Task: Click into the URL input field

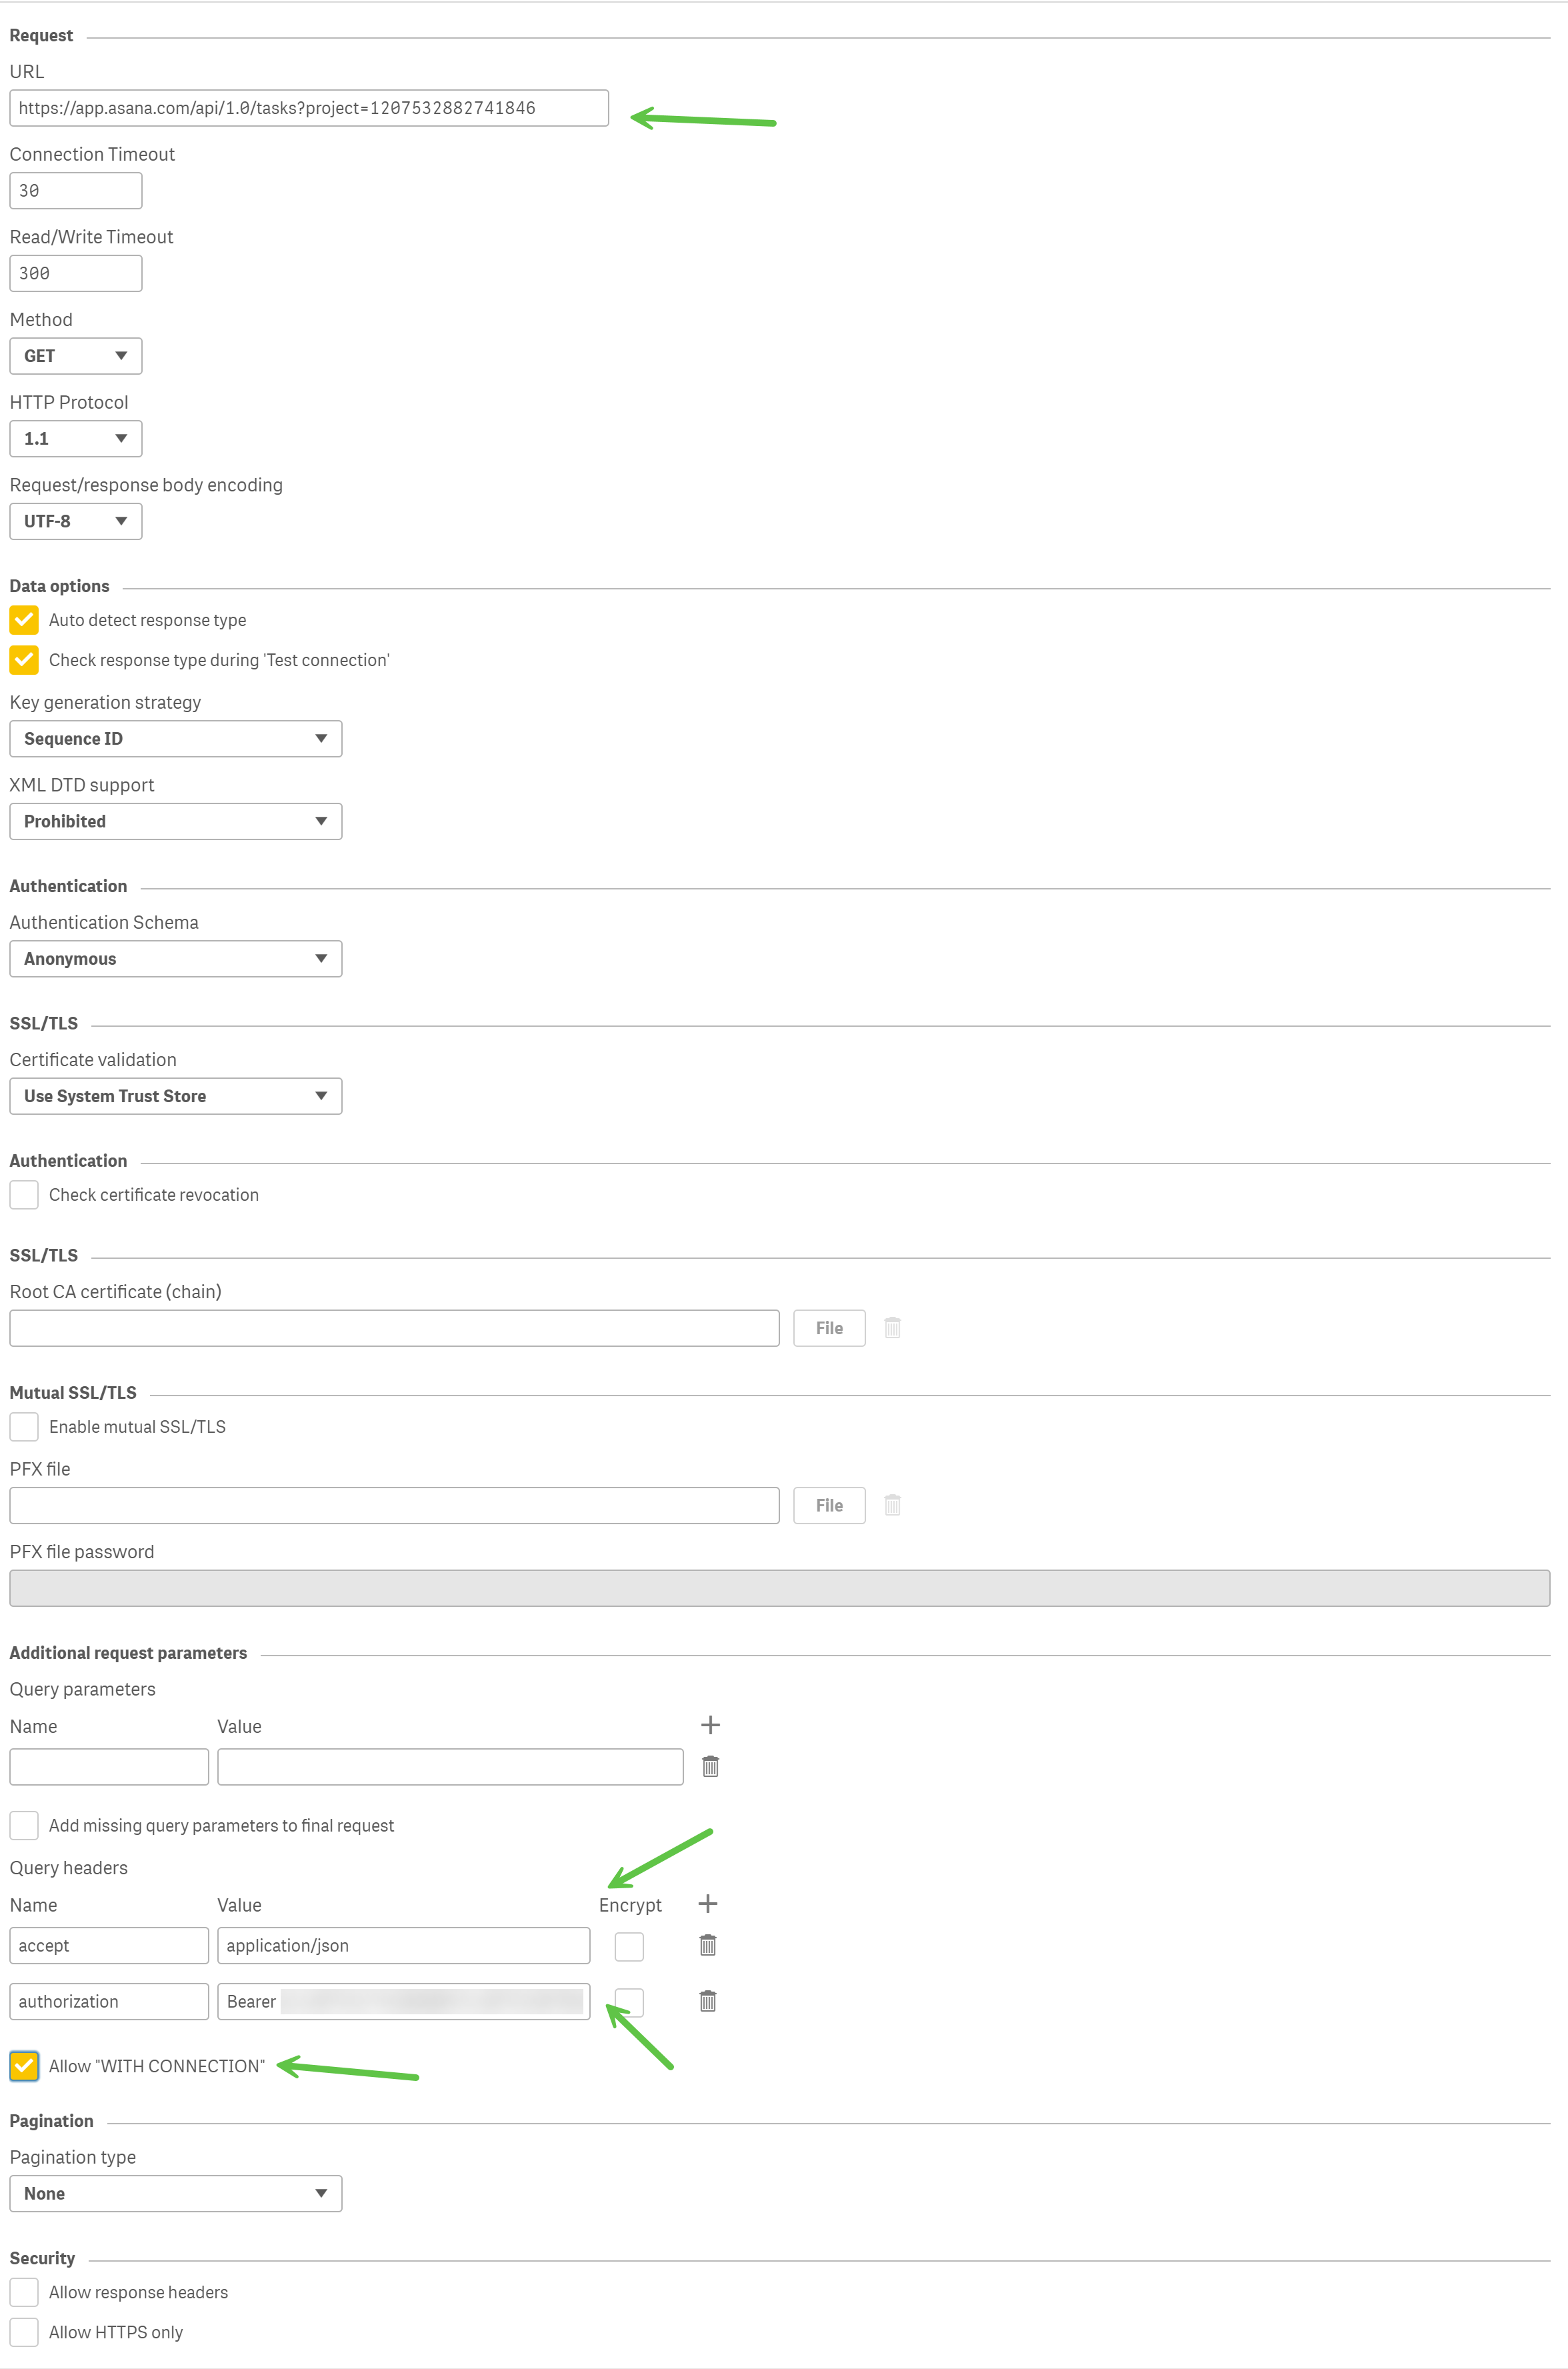Action: pos(309,108)
